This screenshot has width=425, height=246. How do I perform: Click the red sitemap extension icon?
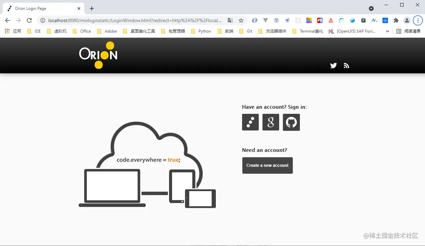pyautogui.click(x=331, y=20)
